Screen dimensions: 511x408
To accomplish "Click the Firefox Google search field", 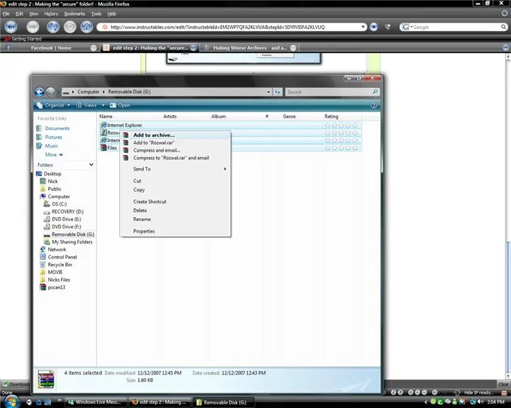I will pyautogui.click(x=456, y=27).
